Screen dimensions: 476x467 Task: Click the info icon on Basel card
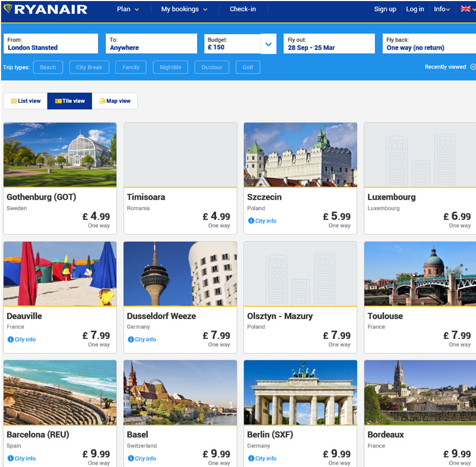tap(131, 458)
